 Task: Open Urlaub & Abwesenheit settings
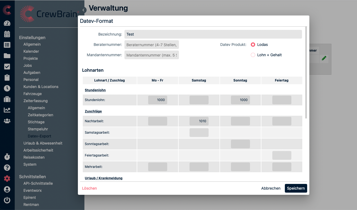[x=43, y=143]
